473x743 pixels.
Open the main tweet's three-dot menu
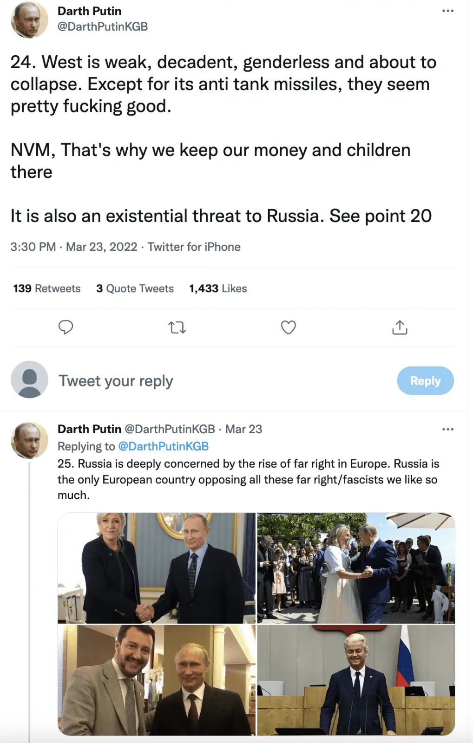point(448,11)
